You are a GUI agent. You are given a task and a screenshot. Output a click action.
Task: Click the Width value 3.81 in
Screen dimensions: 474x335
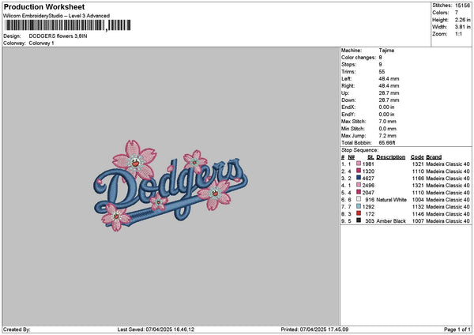coord(462,27)
